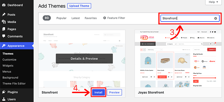Click the Storefront theme name

[50, 93]
